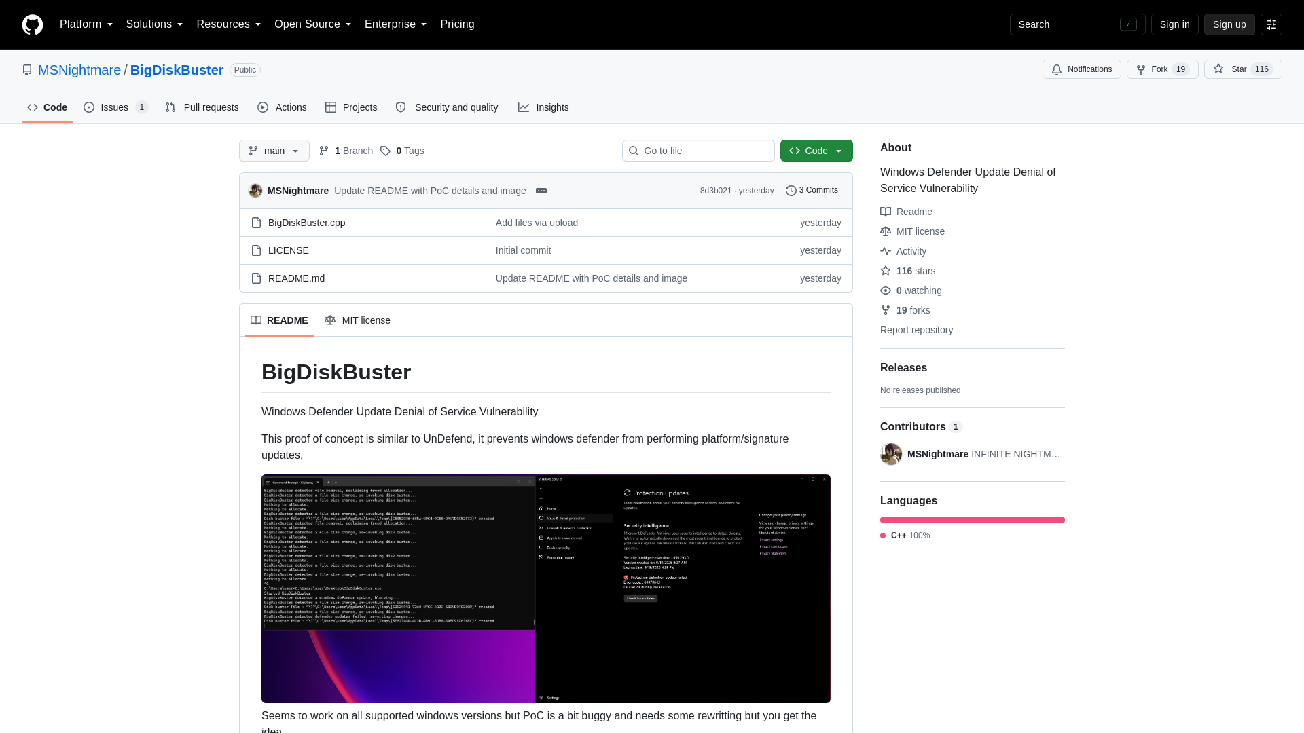Open Readme link in About sidebar
The width and height of the screenshot is (1304, 733).
(x=906, y=212)
